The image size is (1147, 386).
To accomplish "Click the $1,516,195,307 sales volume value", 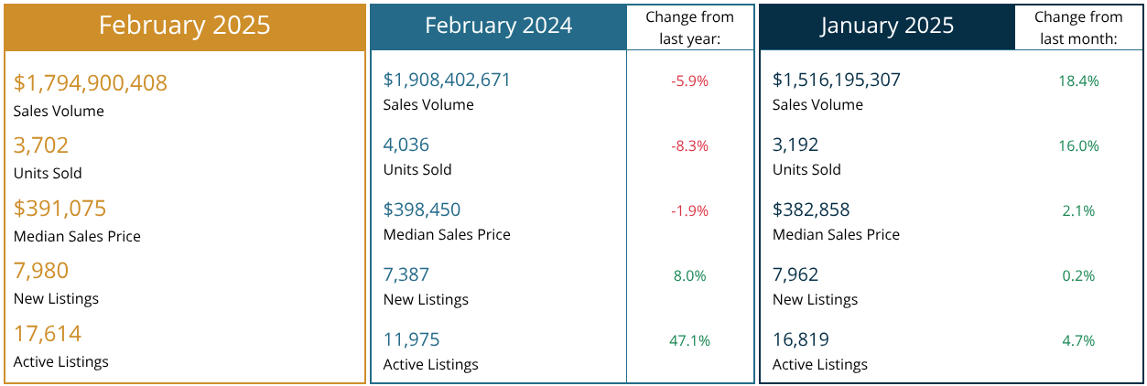I will coord(836,80).
